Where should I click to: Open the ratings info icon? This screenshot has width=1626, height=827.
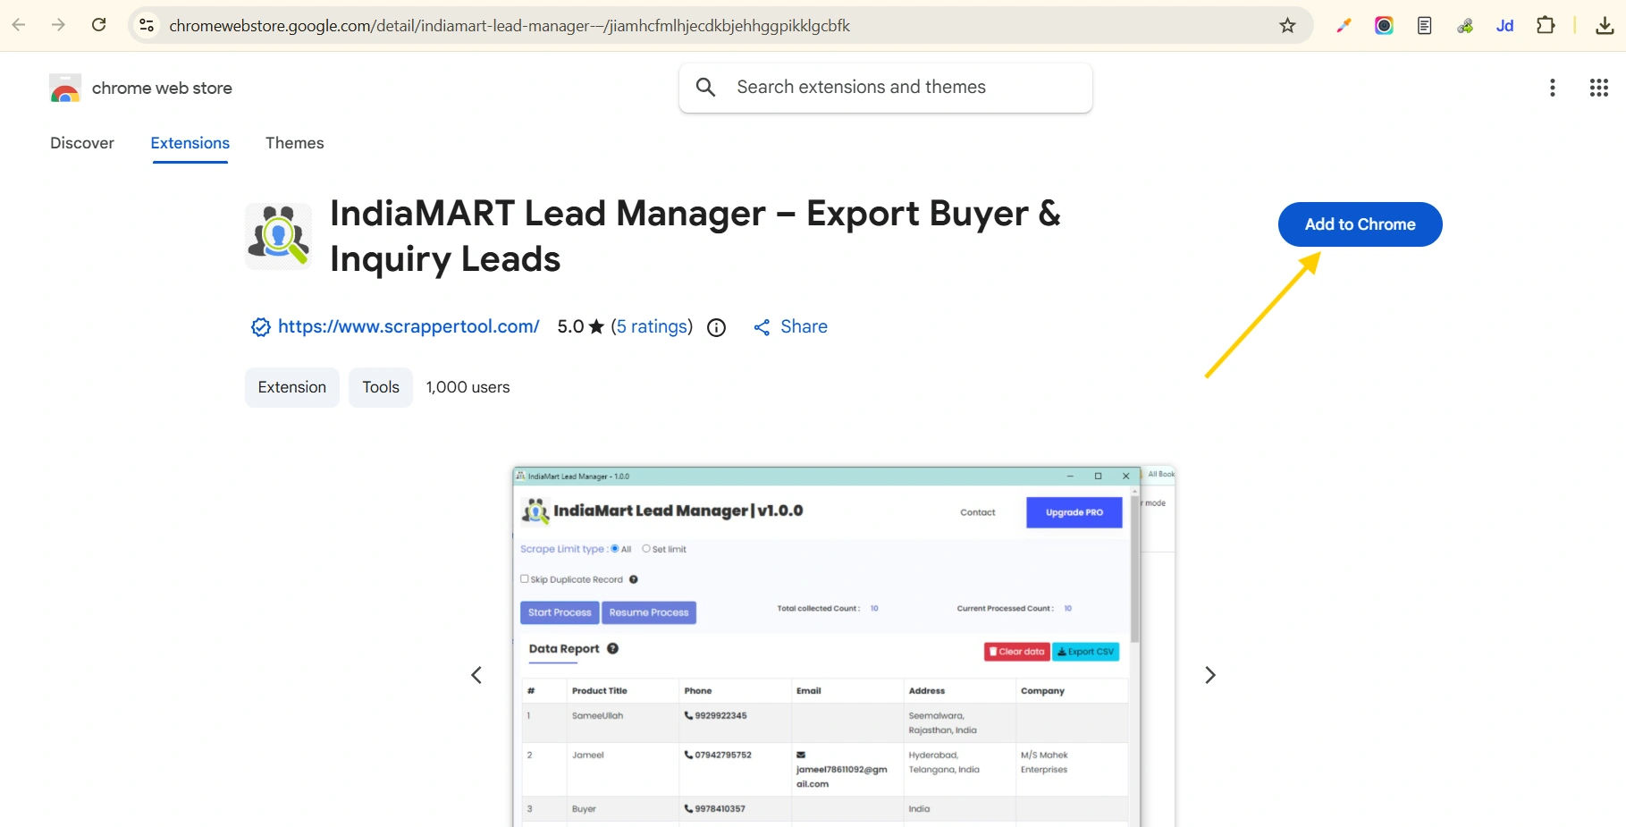click(x=716, y=327)
